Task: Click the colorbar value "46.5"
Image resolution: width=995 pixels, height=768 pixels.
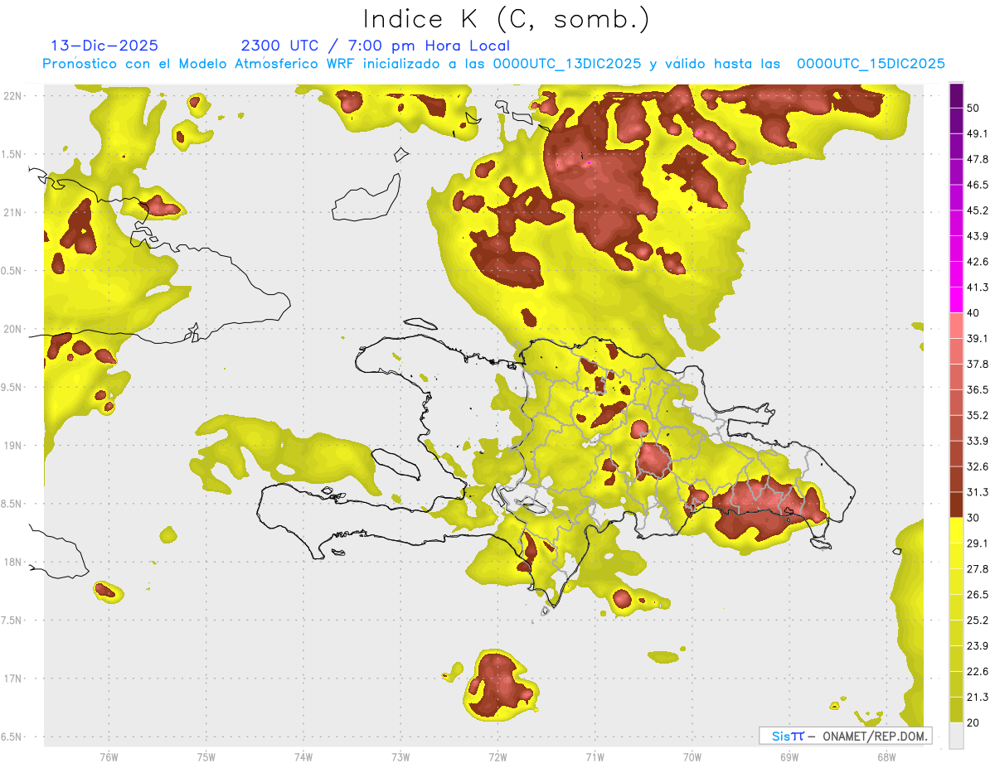Action: (x=978, y=185)
